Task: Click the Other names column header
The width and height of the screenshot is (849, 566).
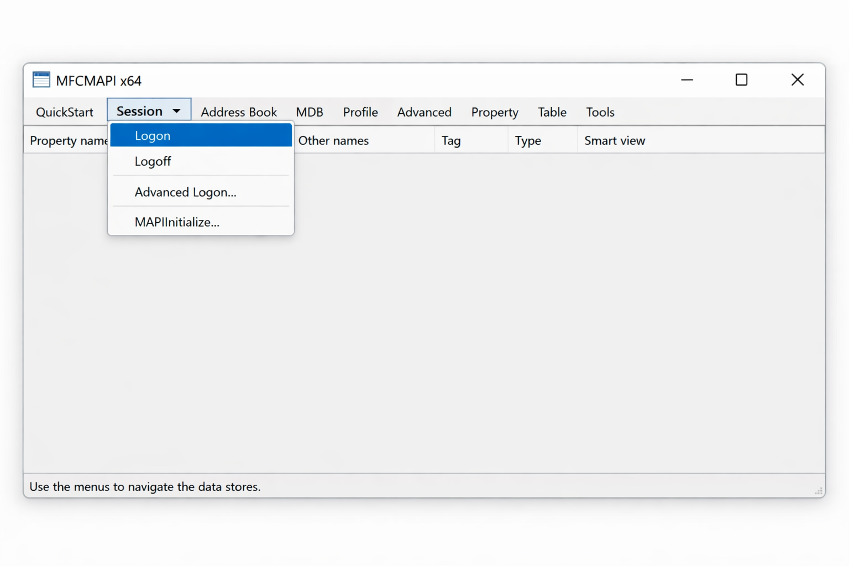Action: [333, 140]
